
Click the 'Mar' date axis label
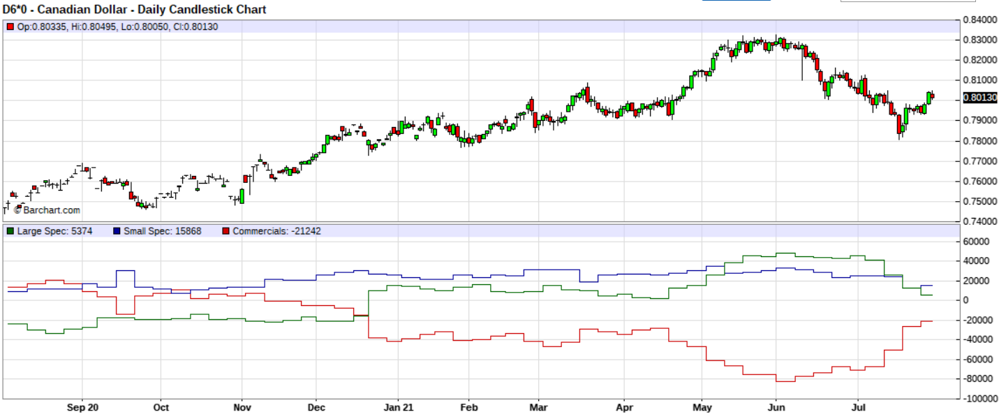pos(539,407)
